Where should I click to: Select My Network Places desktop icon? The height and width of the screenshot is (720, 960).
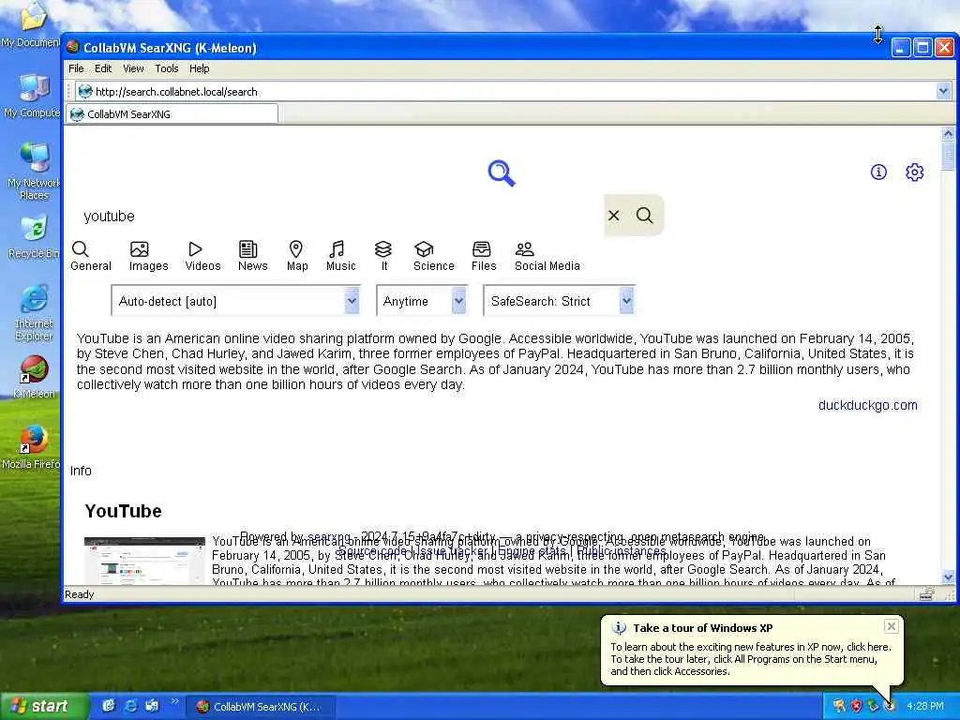34,172
